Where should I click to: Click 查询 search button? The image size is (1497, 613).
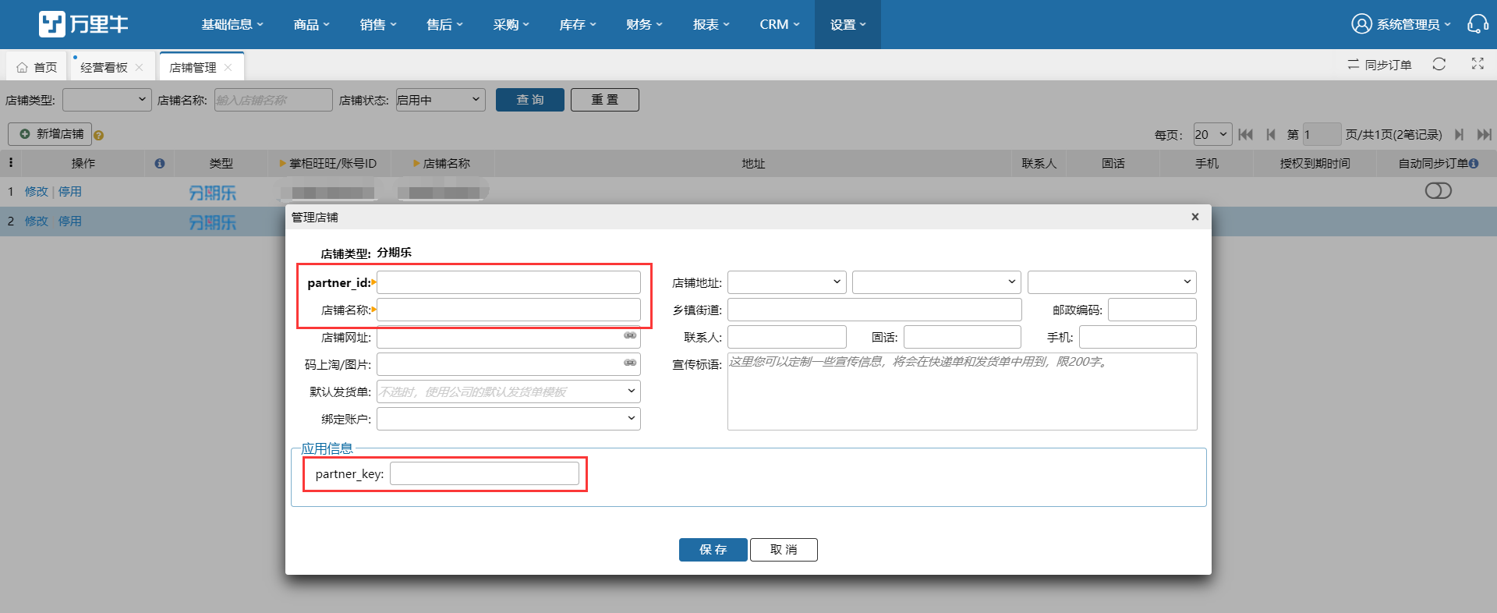pyautogui.click(x=530, y=99)
